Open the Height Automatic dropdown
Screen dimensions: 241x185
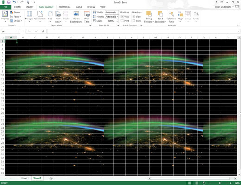(x=112, y=17)
